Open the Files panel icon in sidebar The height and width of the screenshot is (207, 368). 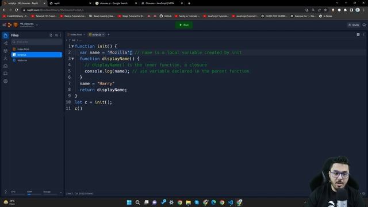click(x=5, y=36)
